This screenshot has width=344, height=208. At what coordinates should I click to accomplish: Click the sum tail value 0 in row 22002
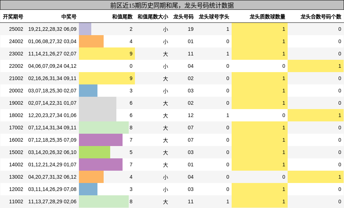pos(131,66)
